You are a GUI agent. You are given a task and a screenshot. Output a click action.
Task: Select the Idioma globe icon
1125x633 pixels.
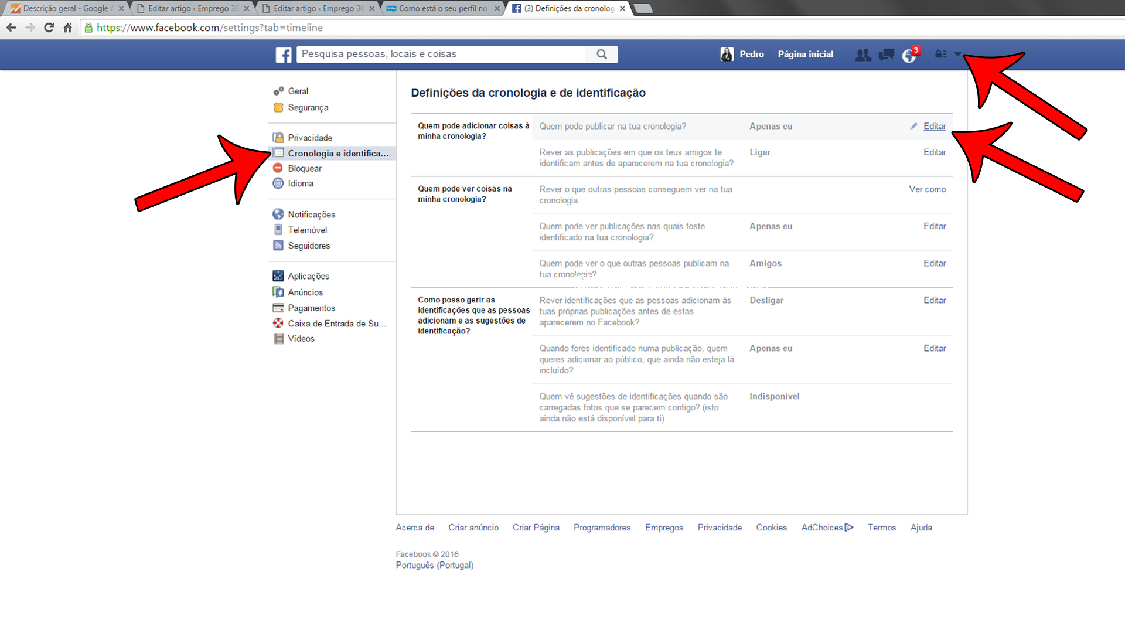click(x=278, y=183)
